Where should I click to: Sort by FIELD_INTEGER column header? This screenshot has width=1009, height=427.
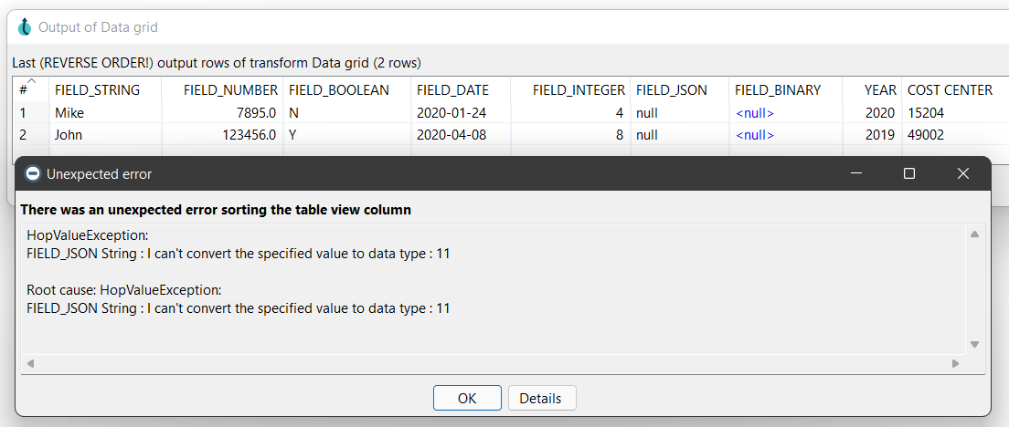coord(570,90)
